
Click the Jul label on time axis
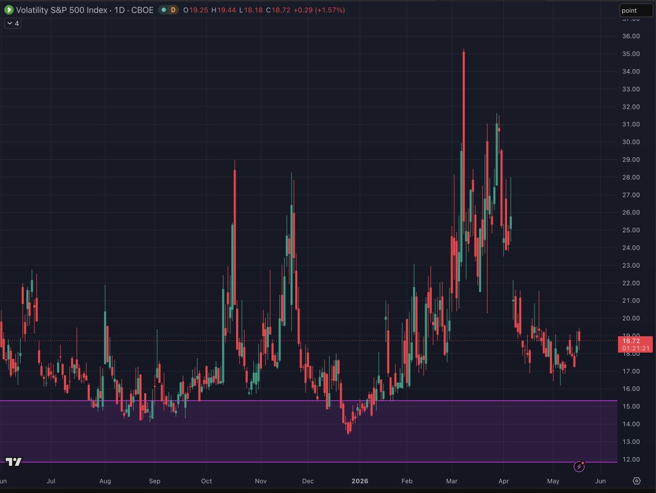(x=51, y=481)
